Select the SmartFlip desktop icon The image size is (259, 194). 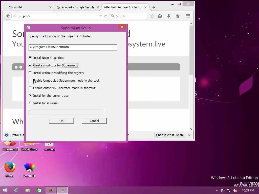click(x=29, y=170)
